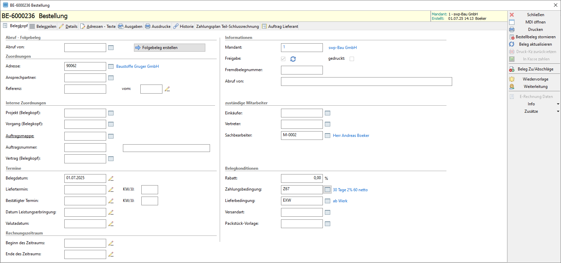The height and width of the screenshot is (263, 561).
Task: Open lookup icon for Sachbearbeiter
Action: 328,136
